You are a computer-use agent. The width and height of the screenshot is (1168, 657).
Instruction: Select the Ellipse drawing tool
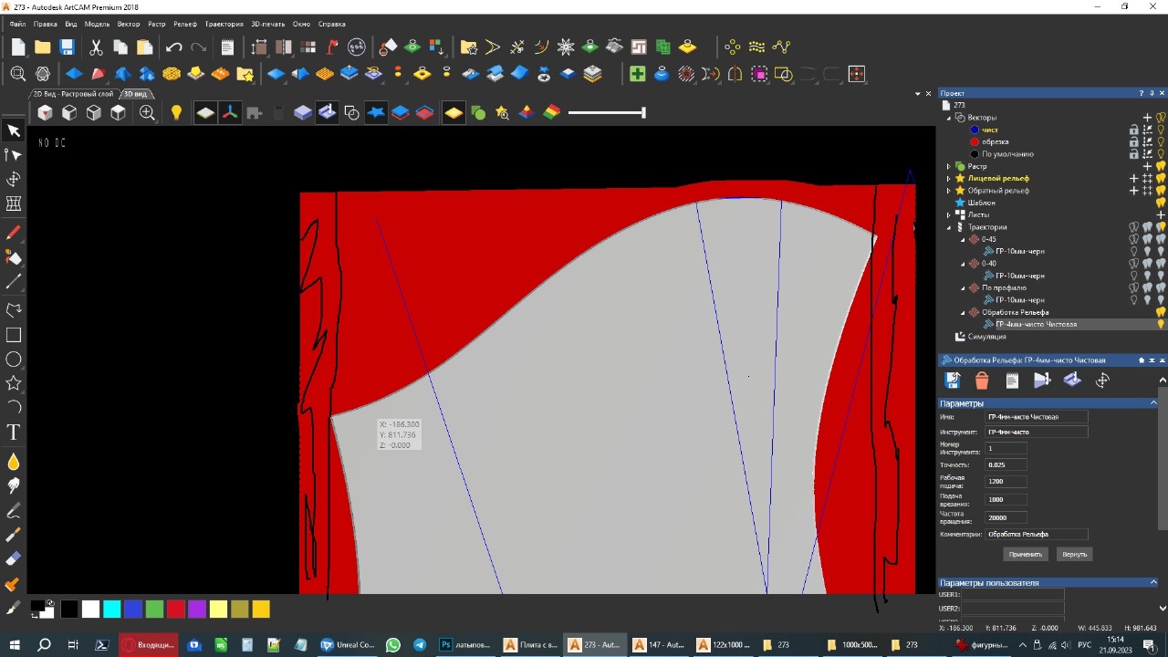coord(14,360)
